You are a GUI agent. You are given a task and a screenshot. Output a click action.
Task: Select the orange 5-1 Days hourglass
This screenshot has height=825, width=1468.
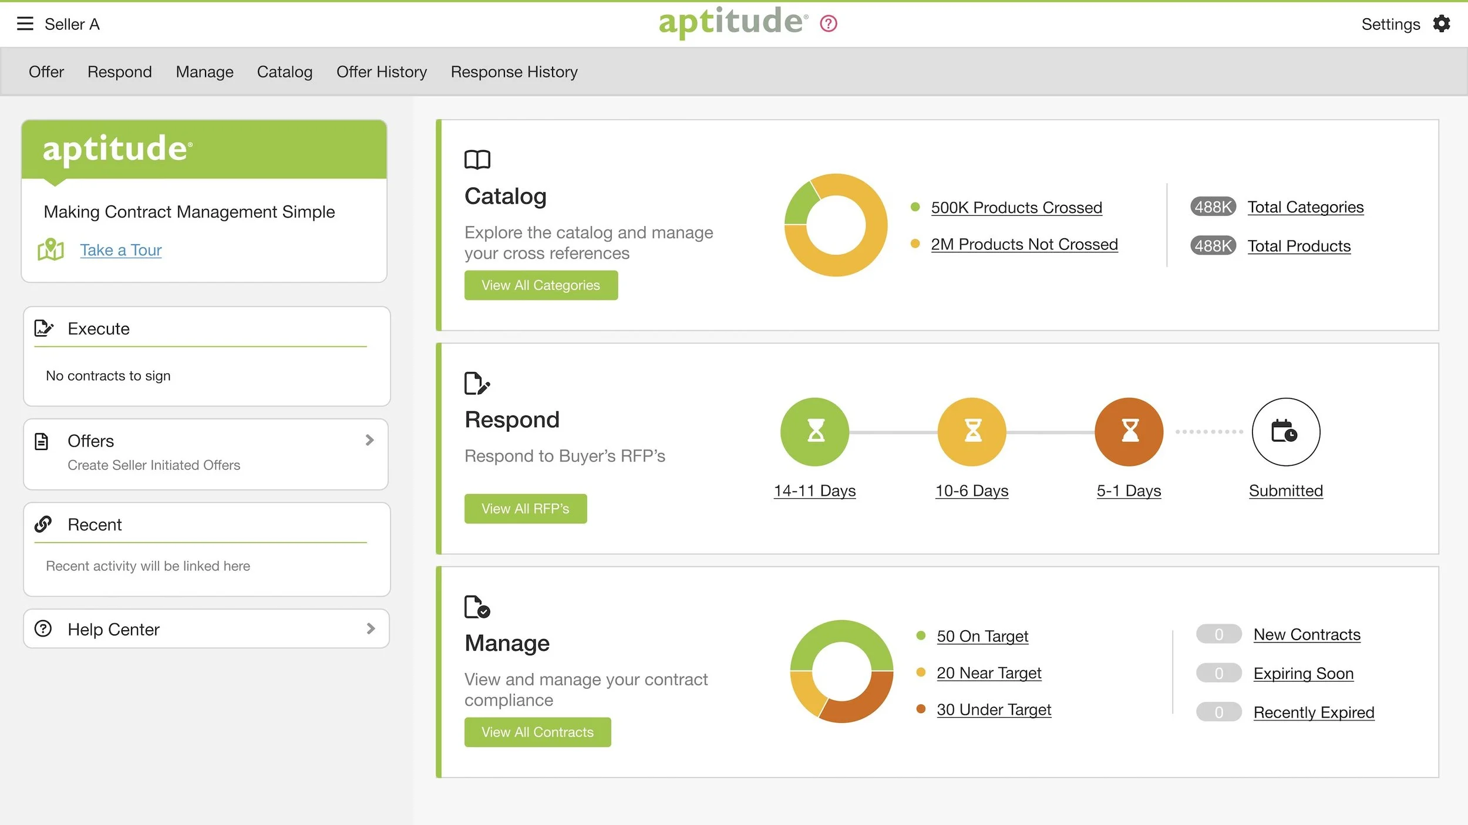(1129, 432)
